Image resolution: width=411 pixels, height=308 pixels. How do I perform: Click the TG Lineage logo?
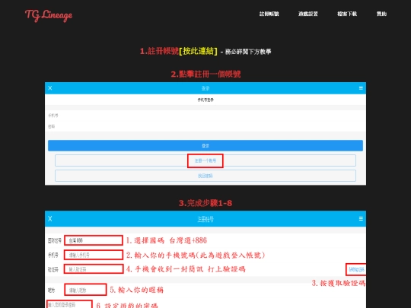(x=49, y=15)
